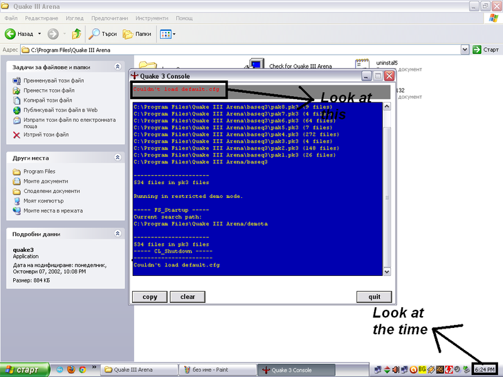Go up one folder level icon

(x=76, y=34)
